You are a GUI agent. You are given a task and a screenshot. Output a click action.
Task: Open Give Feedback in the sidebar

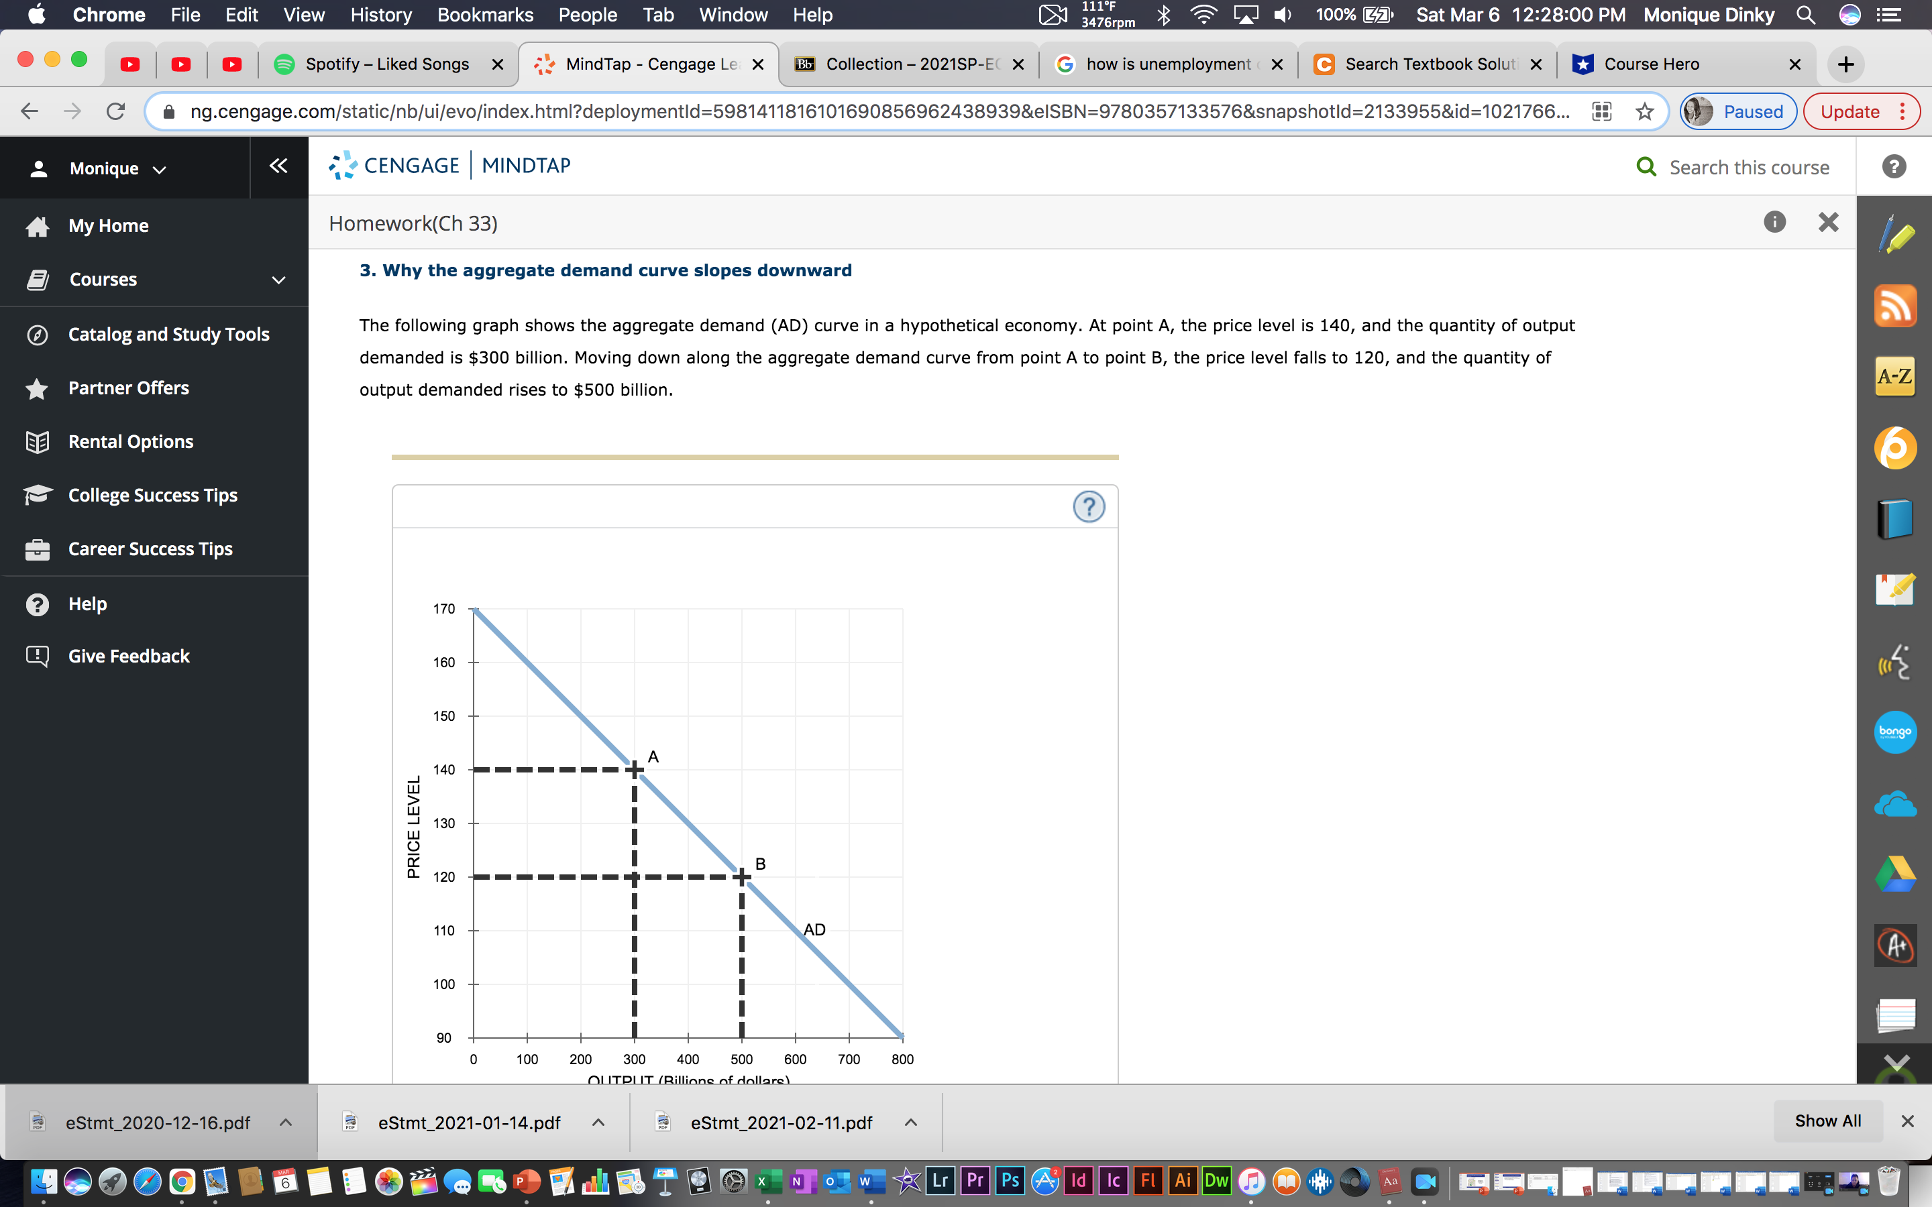[x=129, y=655]
